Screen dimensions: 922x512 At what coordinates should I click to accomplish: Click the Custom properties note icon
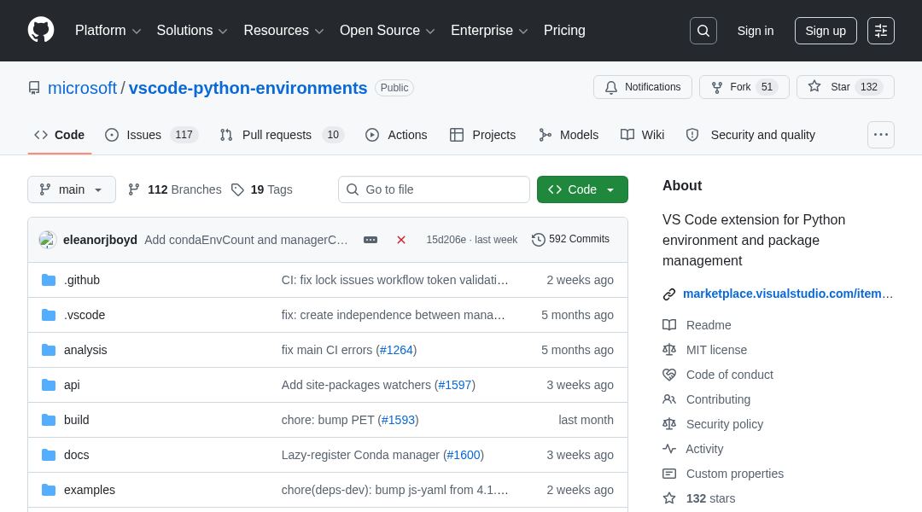click(x=669, y=474)
